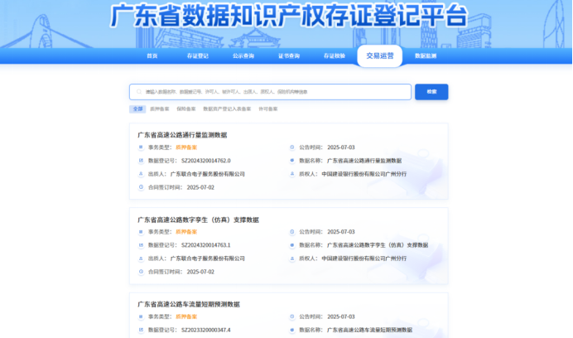The image size is (573, 338).
Task: Click the 质权人 person icon in first record
Action: 292,174
